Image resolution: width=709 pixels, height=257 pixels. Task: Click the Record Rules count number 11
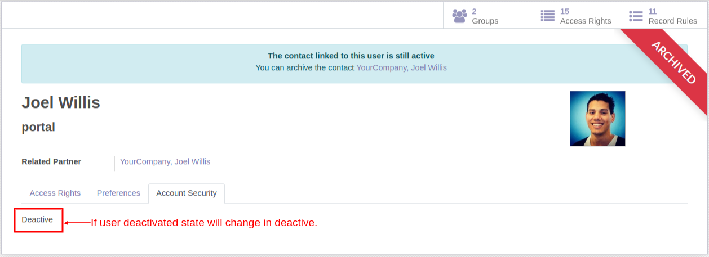(653, 11)
